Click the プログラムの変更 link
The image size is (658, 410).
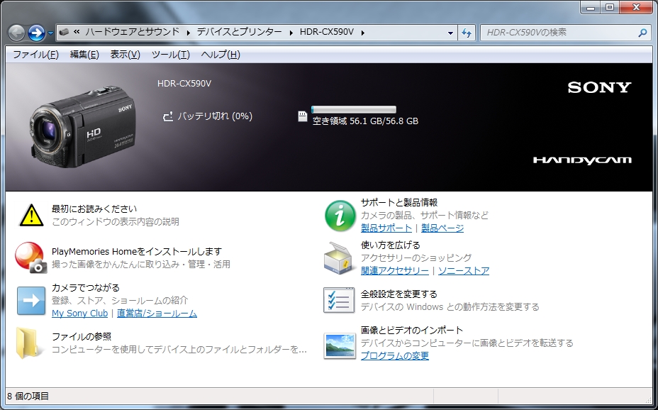point(395,356)
